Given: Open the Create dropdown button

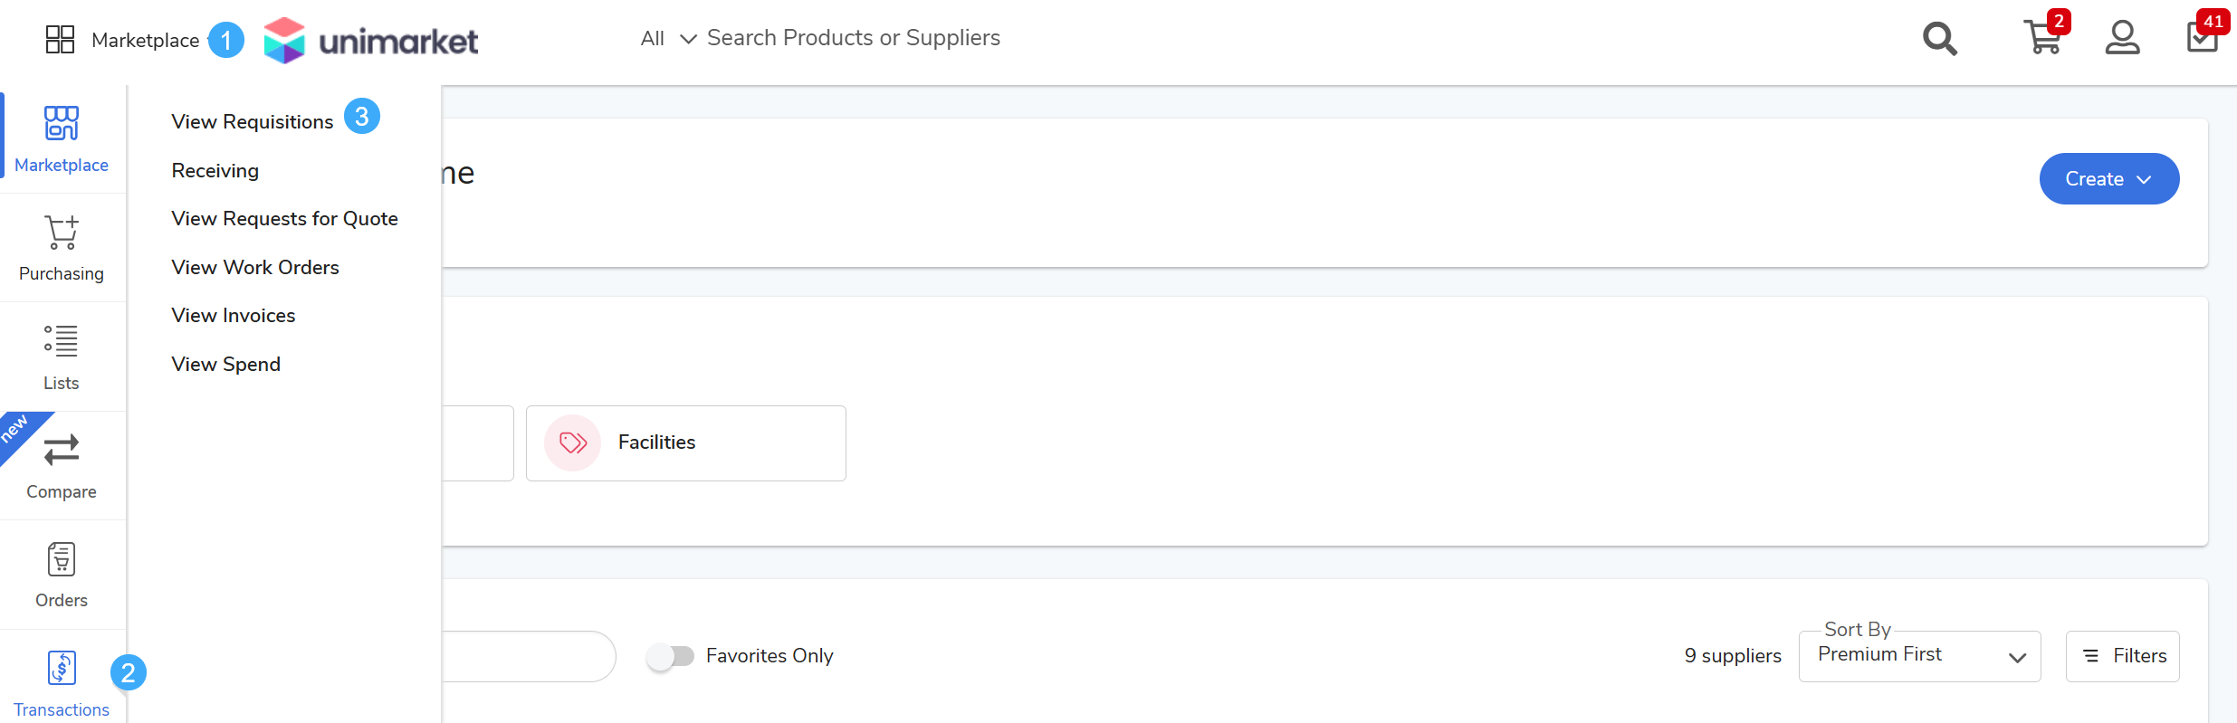Looking at the screenshot, I should (x=2108, y=179).
